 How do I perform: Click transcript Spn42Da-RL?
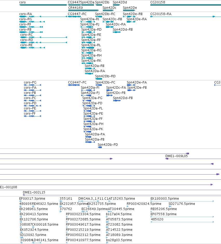88,48
